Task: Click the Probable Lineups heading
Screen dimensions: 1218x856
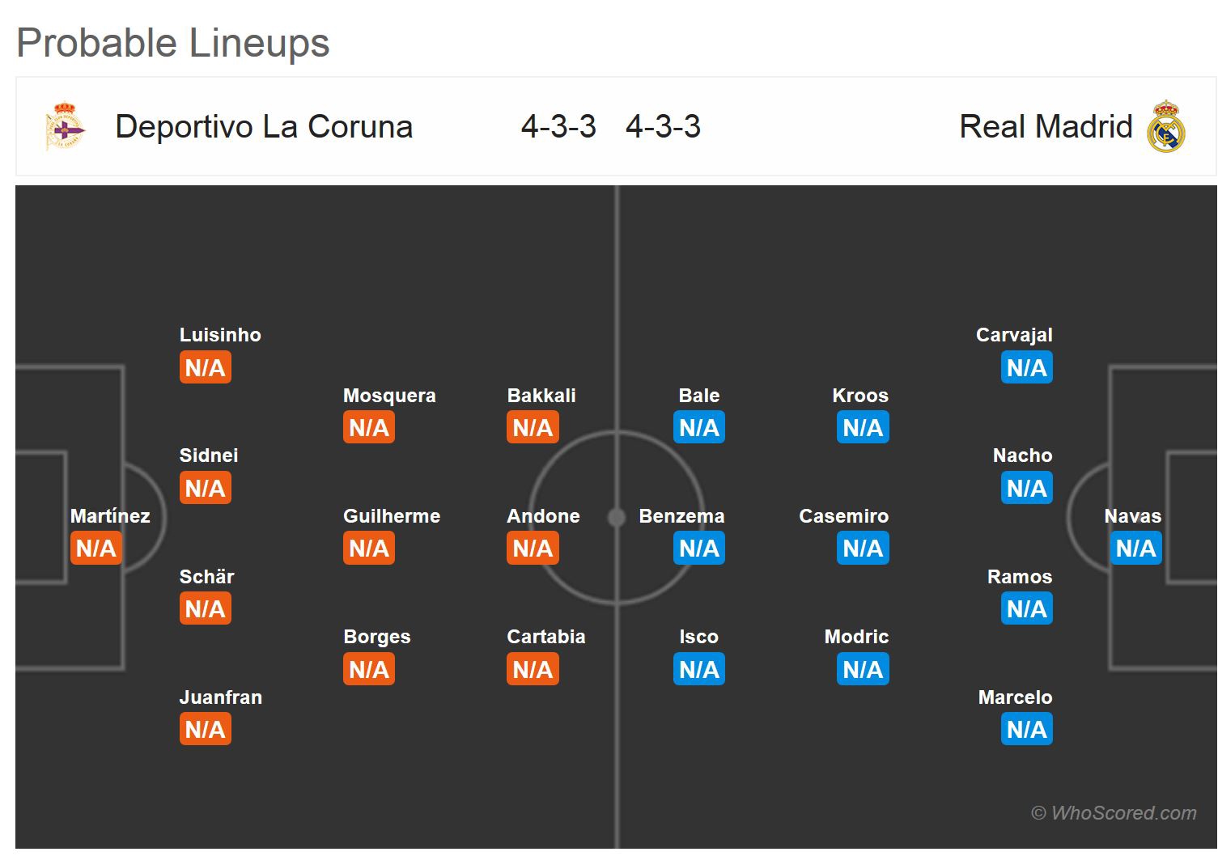Action: coord(173,43)
